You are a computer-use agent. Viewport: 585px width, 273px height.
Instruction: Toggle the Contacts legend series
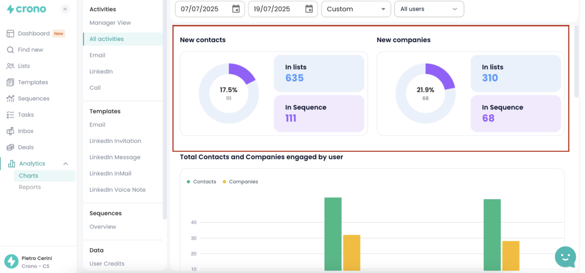(x=201, y=182)
